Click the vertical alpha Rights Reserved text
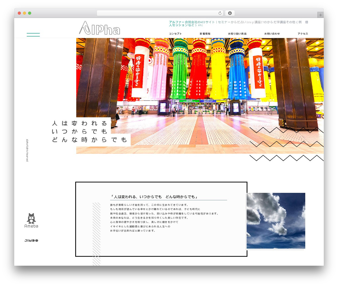 pyautogui.click(x=27, y=150)
